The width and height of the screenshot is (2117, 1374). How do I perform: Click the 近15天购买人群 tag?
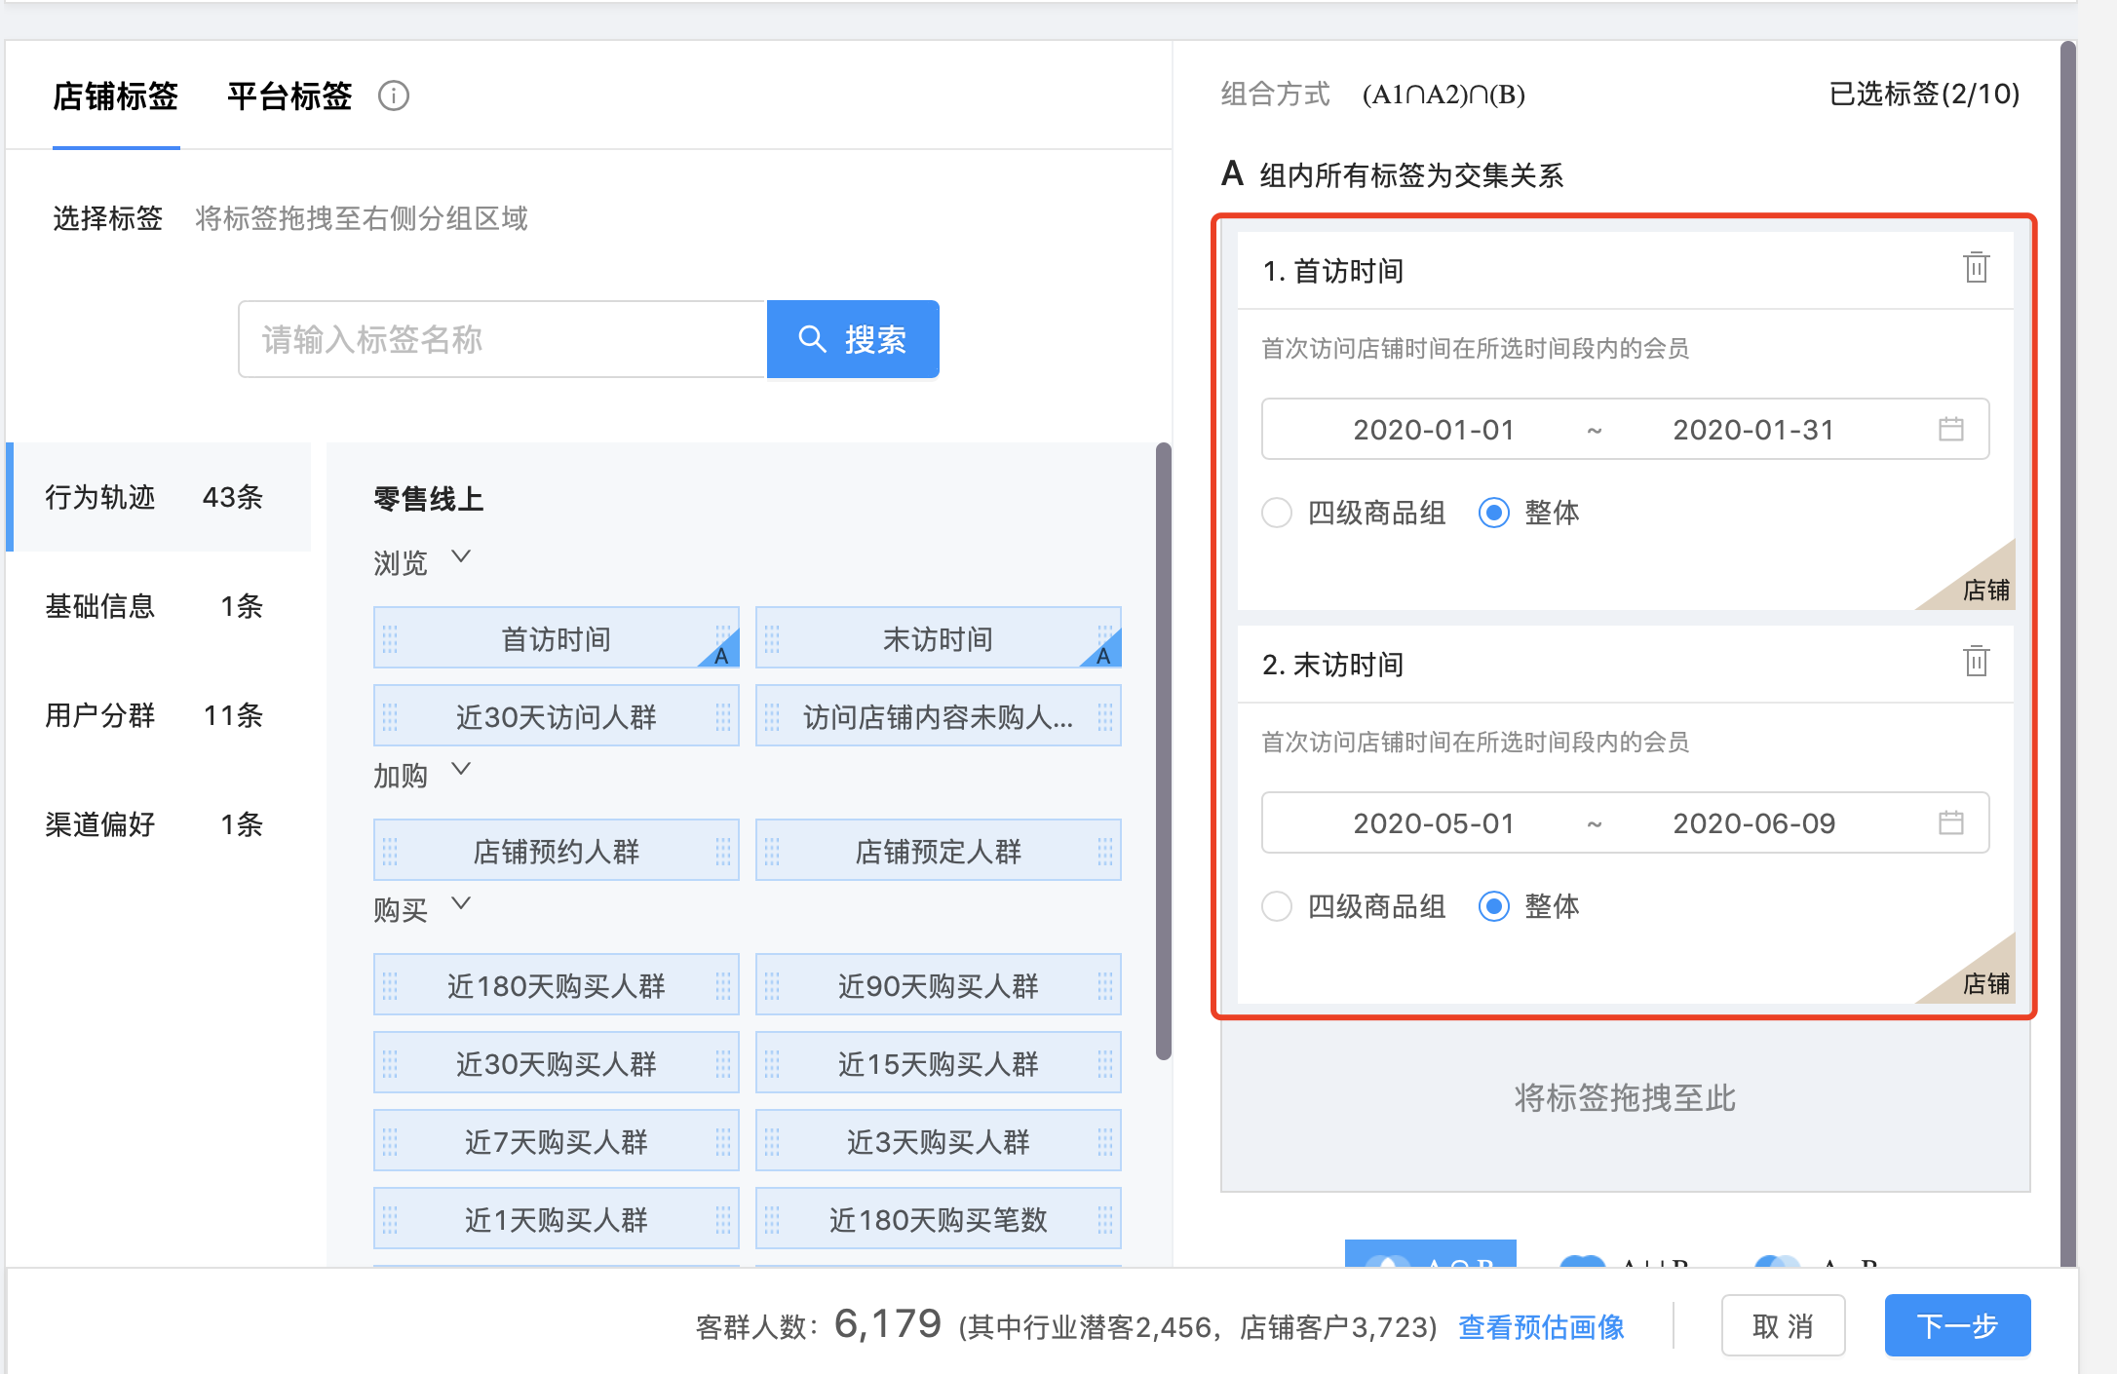pyautogui.click(x=939, y=1063)
